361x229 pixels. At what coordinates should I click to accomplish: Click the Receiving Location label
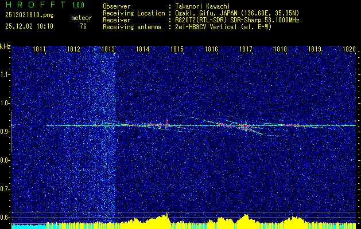click(134, 13)
